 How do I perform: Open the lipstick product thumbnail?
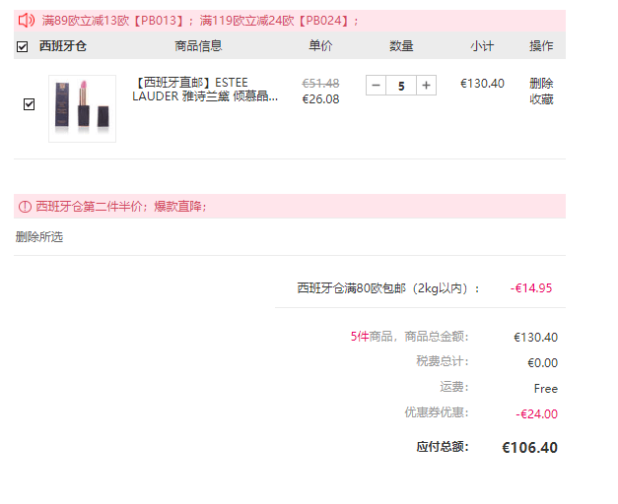point(83,108)
